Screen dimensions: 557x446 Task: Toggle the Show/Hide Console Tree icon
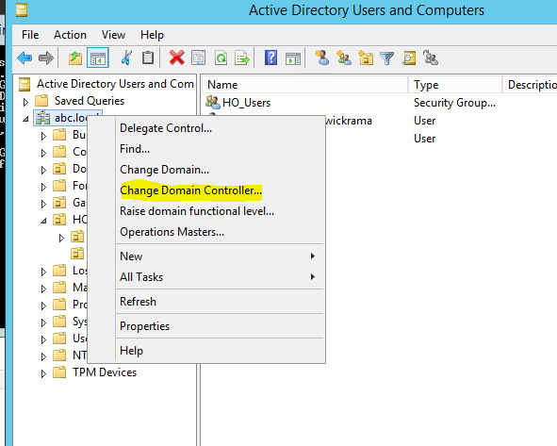pyautogui.click(x=98, y=58)
